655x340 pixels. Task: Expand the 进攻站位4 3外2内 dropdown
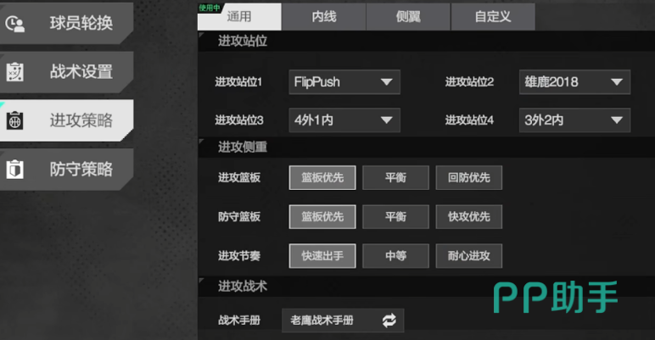click(x=574, y=120)
